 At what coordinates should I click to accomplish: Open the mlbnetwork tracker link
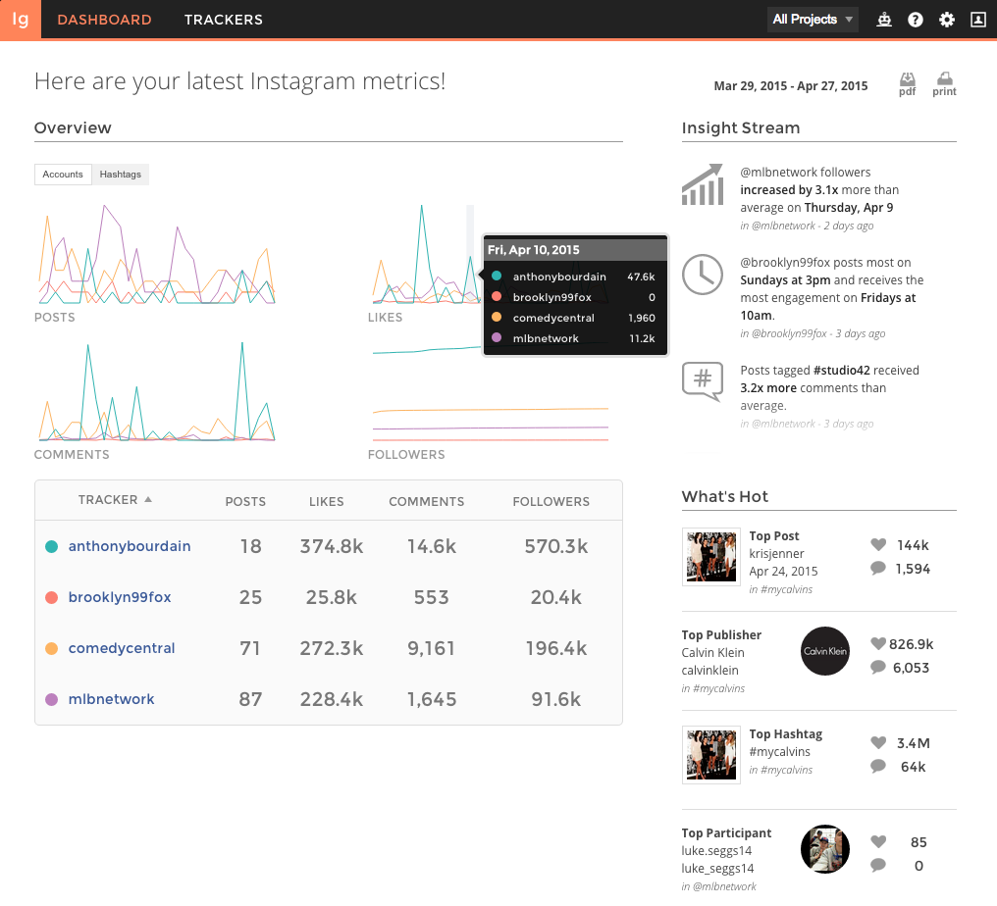pyautogui.click(x=111, y=699)
